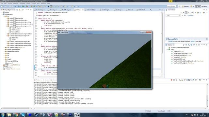
Task: Click the Connect link in Mylyn panel
Action: coord(170,41)
